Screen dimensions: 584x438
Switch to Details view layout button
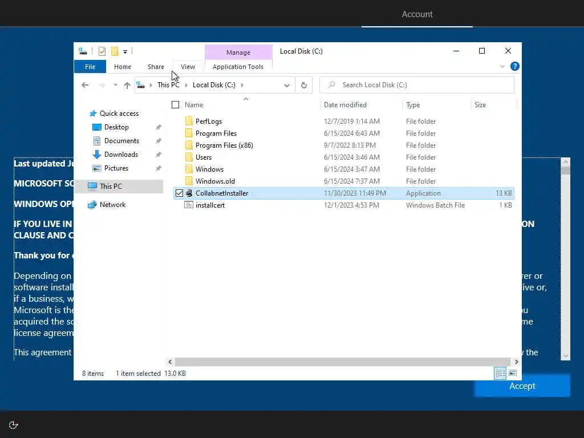click(500, 373)
